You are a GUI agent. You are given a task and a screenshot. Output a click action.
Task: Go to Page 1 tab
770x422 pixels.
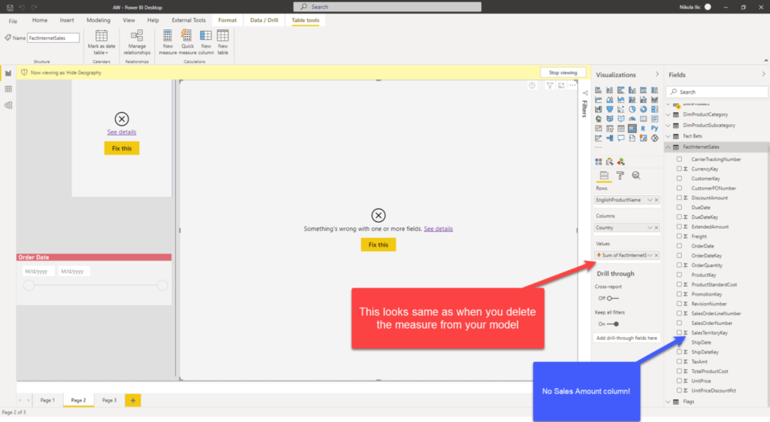pyautogui.click(x=47, y=400)
